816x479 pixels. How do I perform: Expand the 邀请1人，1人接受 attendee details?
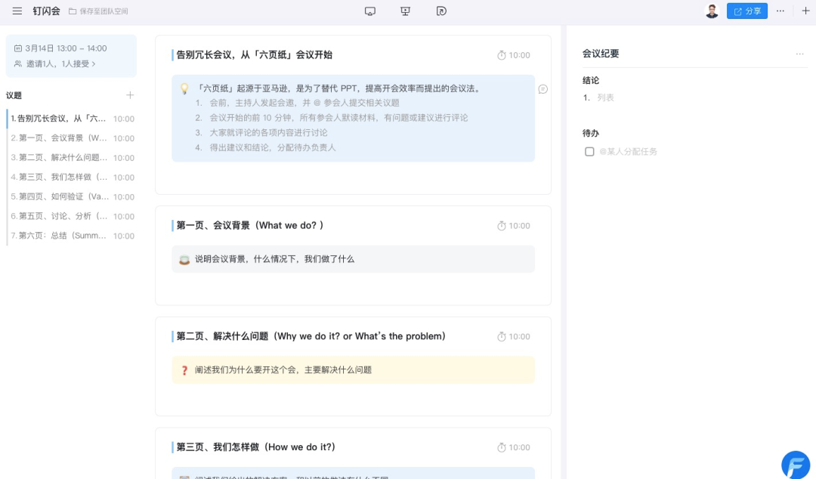pos(54,63)
